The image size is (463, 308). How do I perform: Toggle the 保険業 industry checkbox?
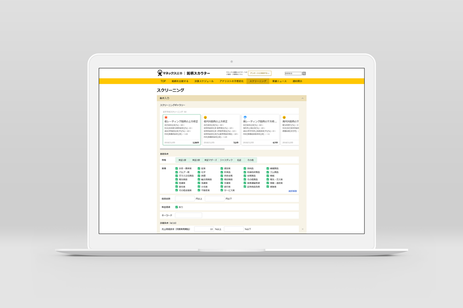(267, 186)
